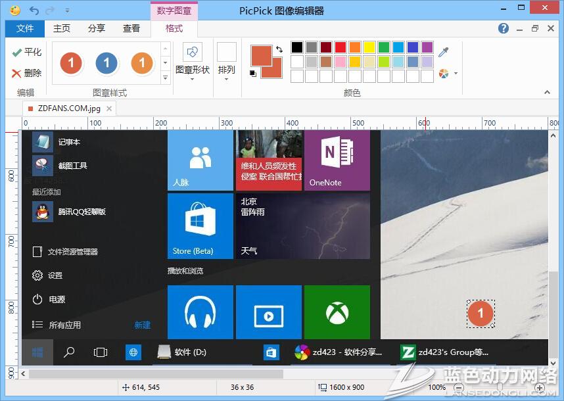This screenshot has width=564, height=401.
Task: Select the blue number stamp style
Action: (x=106, y=64)
